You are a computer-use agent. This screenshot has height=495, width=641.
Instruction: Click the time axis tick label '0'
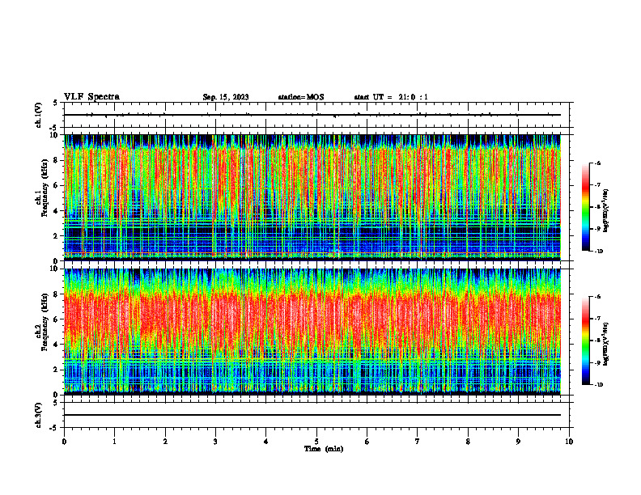64,442
